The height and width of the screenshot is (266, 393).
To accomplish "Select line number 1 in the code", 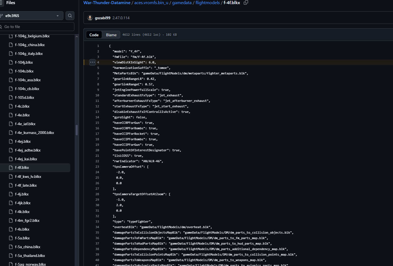I will pyautogui.click(x=98, y=46).
